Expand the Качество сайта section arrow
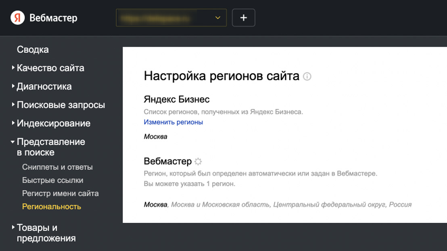 pyautogui.click(x=13, y=68)
